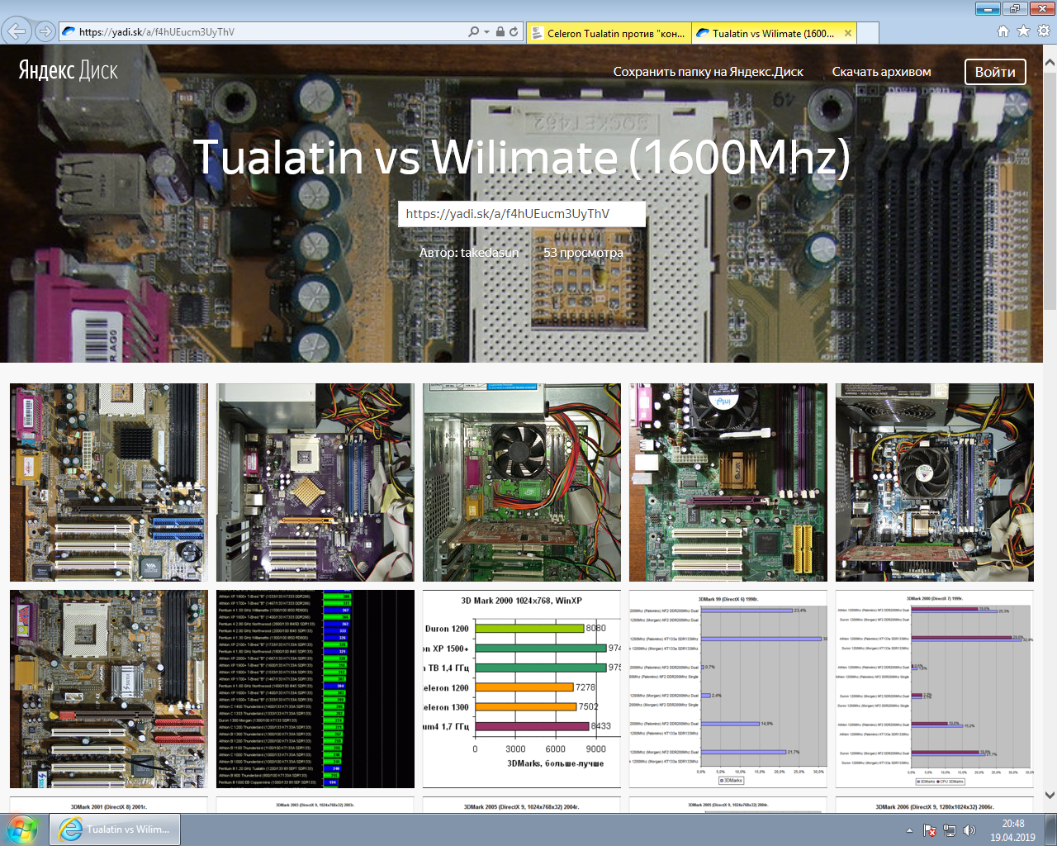Switch to the Celeron Tualatin tab
This screenshot has height=846, width=1057.
pos(608,33)
